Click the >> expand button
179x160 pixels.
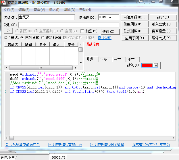tap(8, 31)
